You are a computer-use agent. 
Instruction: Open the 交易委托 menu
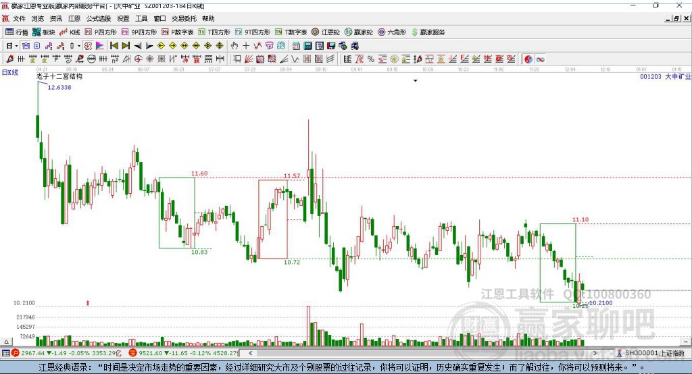184,18
